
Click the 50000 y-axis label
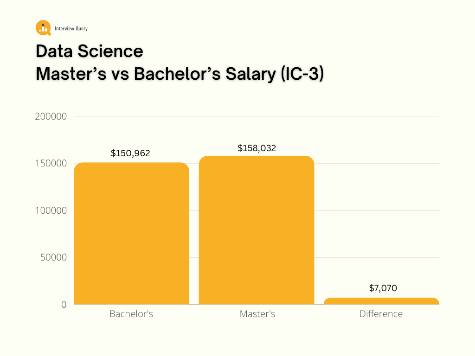click(x=53, y=257)
